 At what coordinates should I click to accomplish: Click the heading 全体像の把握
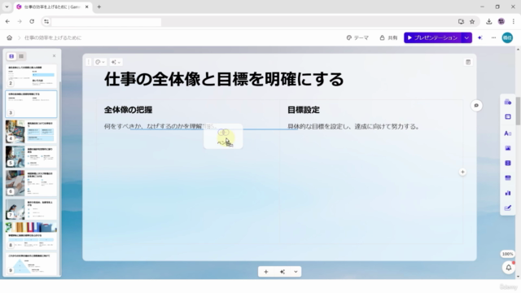click(129, 110)
